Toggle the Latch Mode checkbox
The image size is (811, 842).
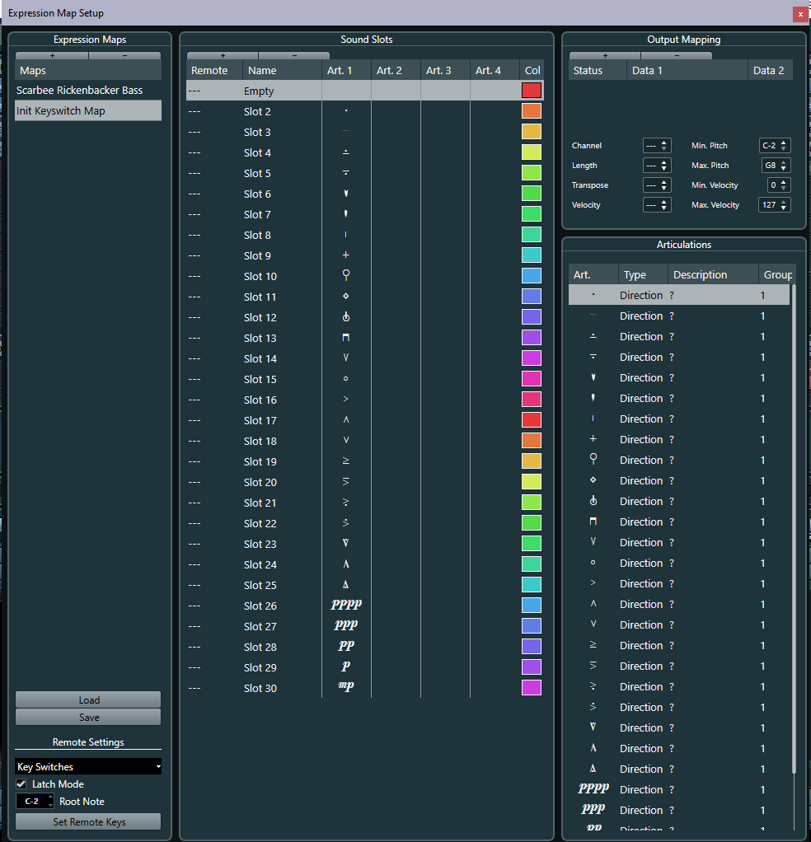pos(21,784)
